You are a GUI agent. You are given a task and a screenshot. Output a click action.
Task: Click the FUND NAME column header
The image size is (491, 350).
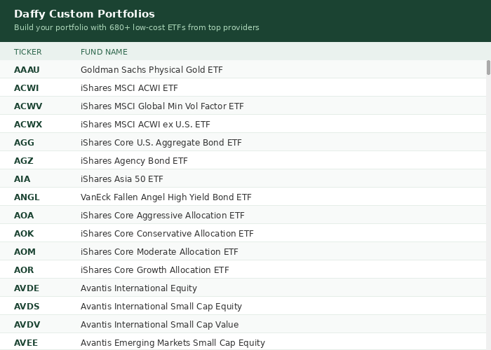(x=104, y=52)
